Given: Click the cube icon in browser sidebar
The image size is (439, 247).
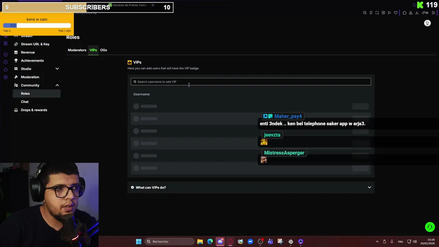Looking at the screenshot, I should [5, 70].
